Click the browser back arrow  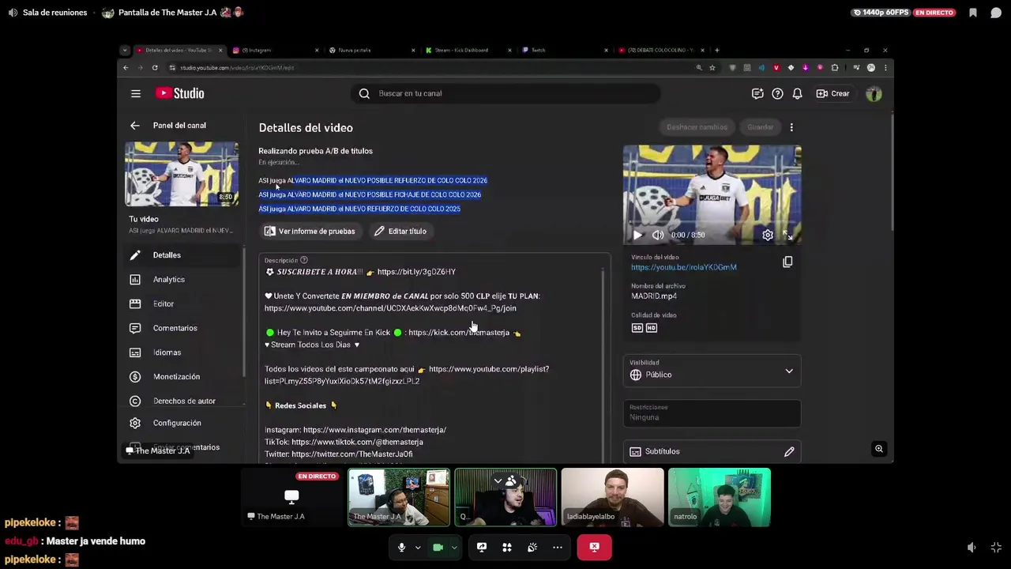click(126, 68)
